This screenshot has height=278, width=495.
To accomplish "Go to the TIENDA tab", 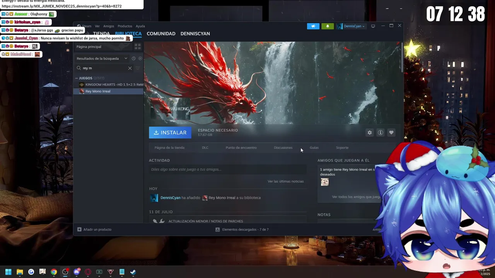I will tap(101, 34).
